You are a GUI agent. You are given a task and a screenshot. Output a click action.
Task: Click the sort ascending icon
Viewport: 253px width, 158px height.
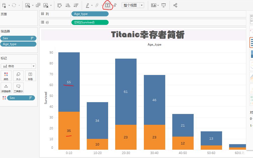[x=68, y=5]
